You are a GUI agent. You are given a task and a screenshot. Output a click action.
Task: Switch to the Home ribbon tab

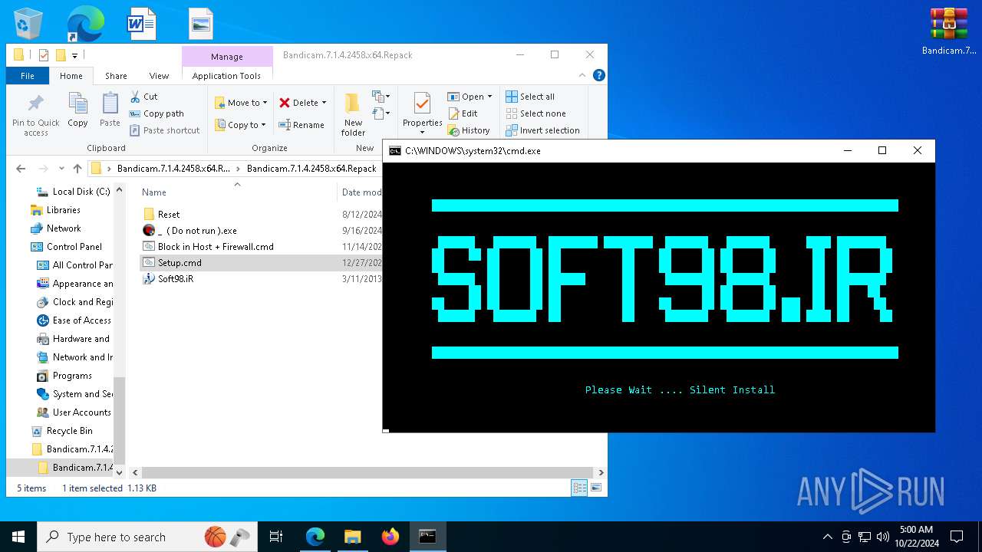click(71, 76)
